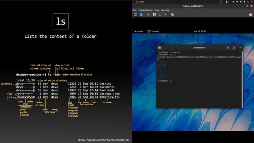The width and height of the screenshot is (254, 143).
Task: Click the '690G' size value on slide
Action: [x=73, y=97]
